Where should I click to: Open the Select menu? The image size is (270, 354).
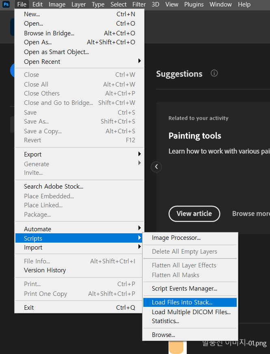(119, 4)
